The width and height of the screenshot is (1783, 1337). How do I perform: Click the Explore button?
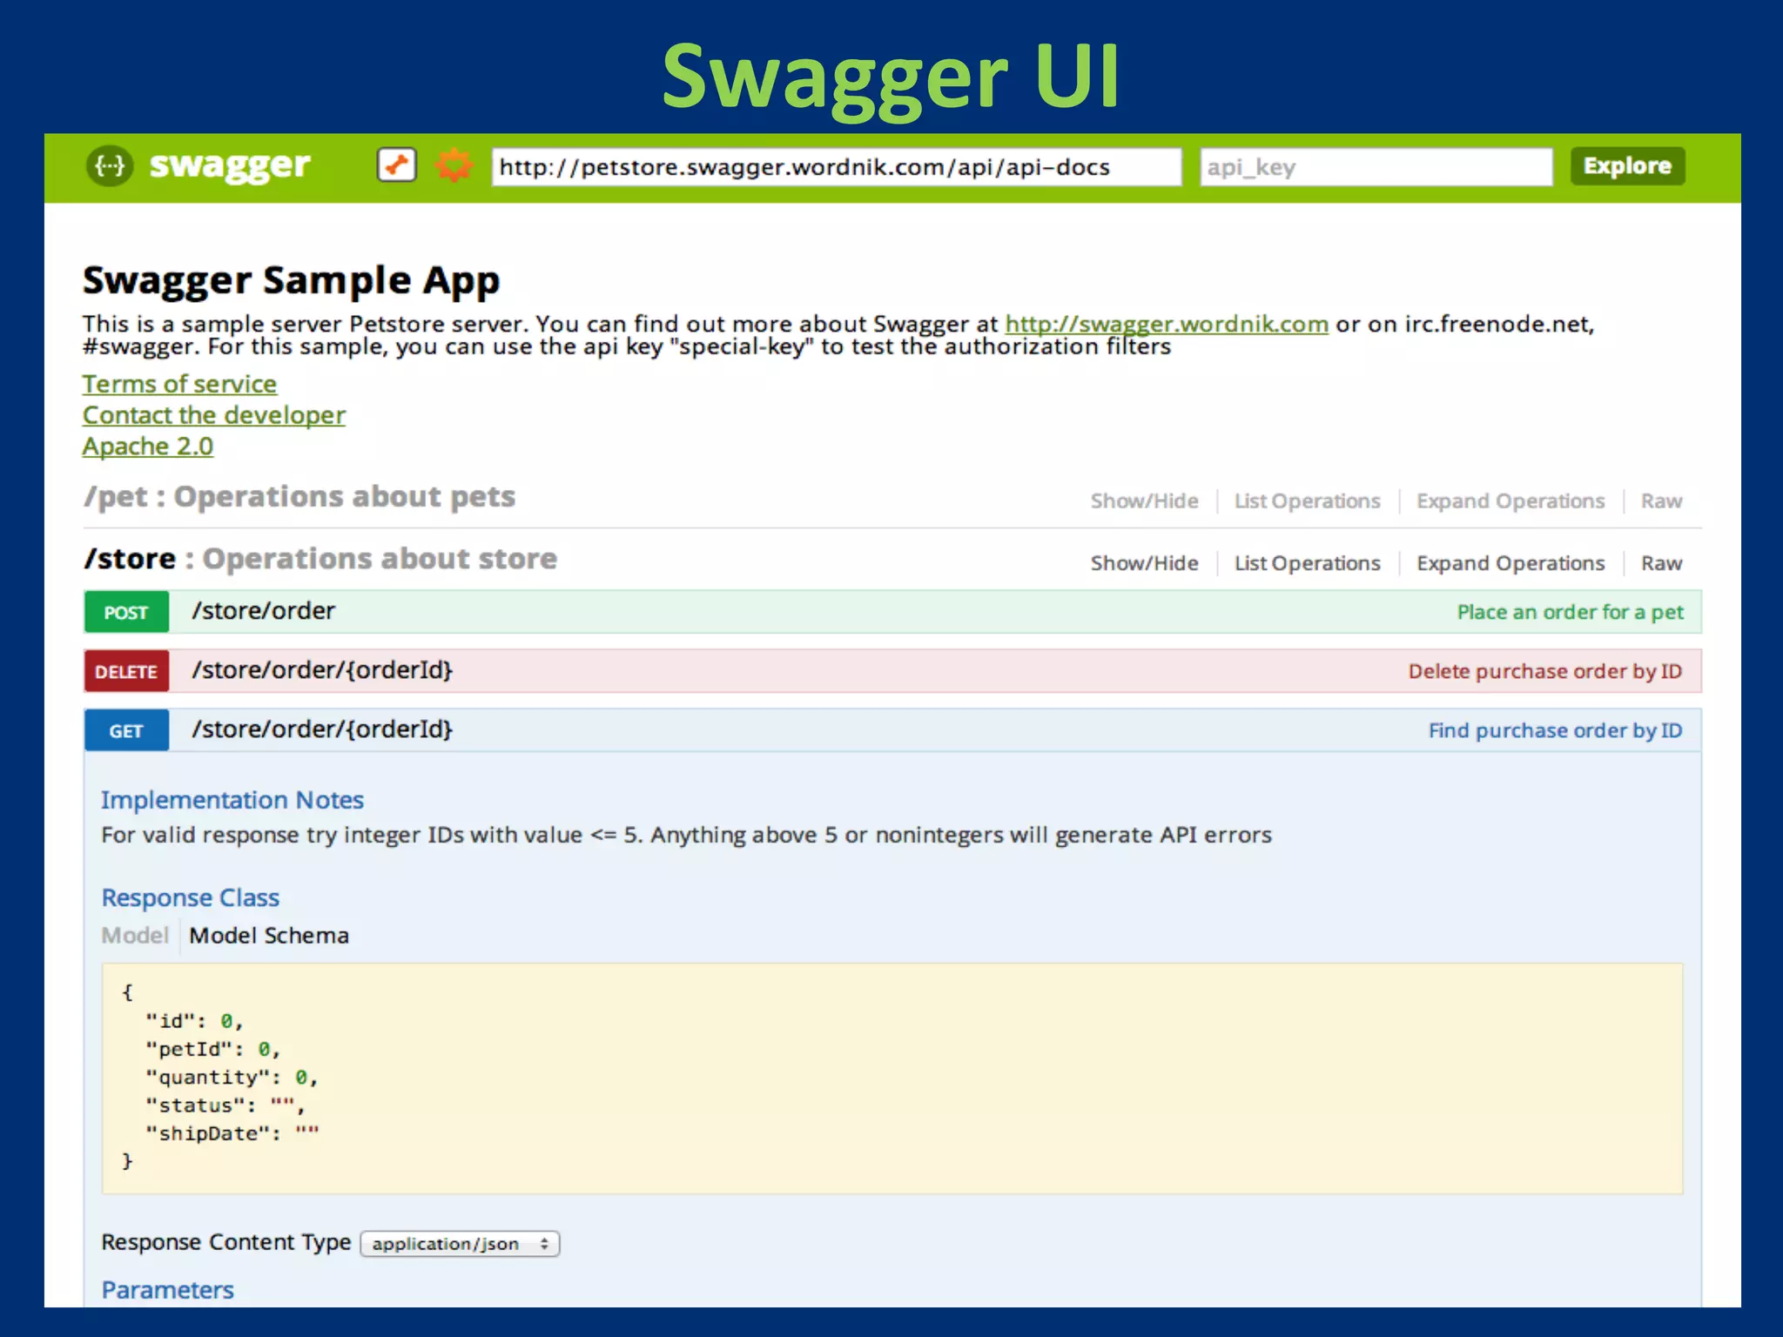tap(1627, 165)
